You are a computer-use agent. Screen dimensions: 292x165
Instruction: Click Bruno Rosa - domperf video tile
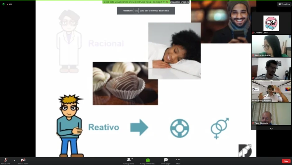[x=271, y=91]
